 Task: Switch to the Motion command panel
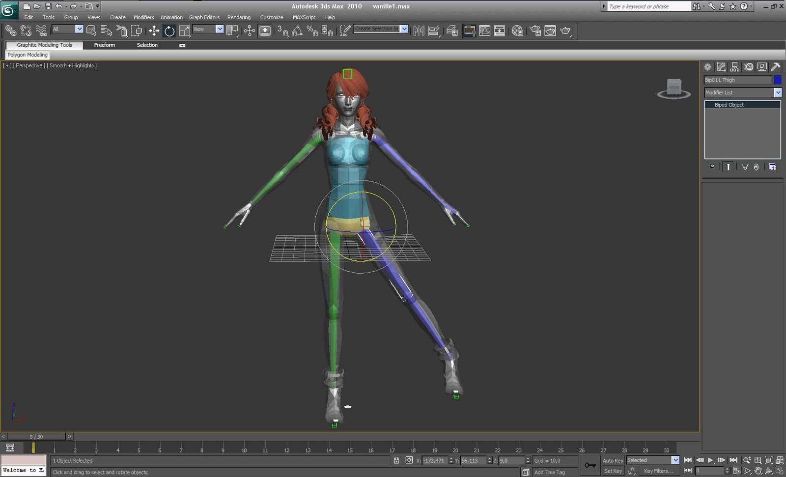point(748,67)
